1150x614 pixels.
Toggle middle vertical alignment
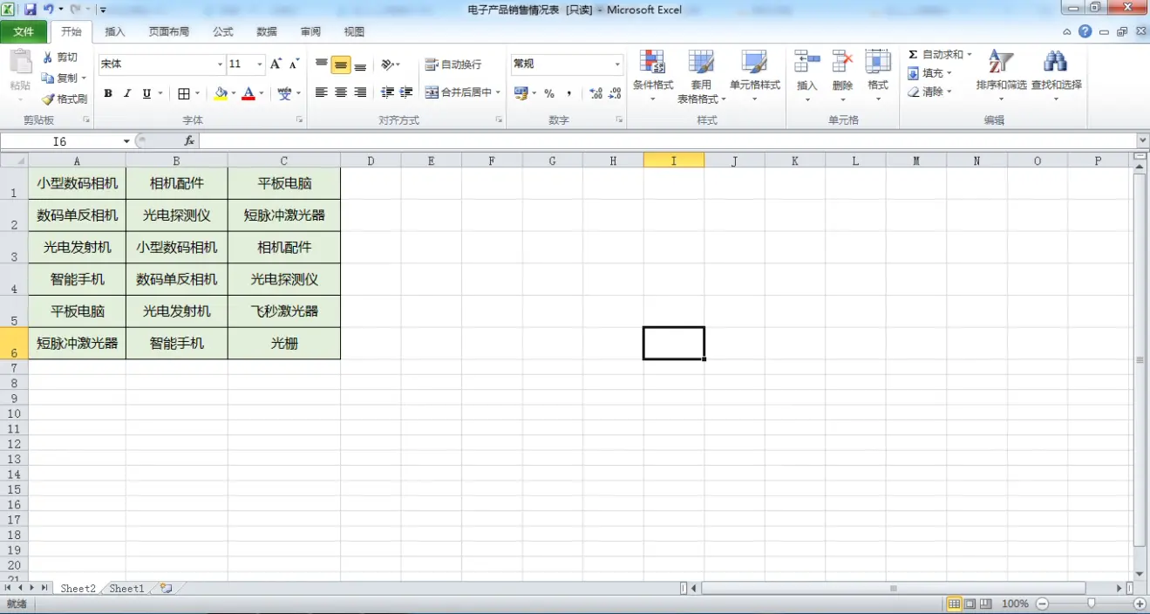[340, 65]
